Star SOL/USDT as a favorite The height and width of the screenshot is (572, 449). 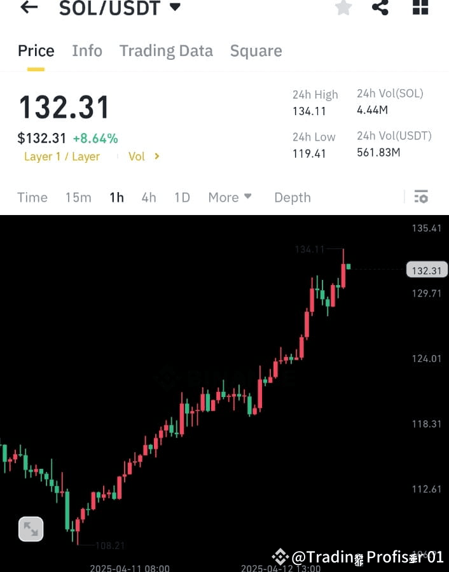click(x=343, y=8)
